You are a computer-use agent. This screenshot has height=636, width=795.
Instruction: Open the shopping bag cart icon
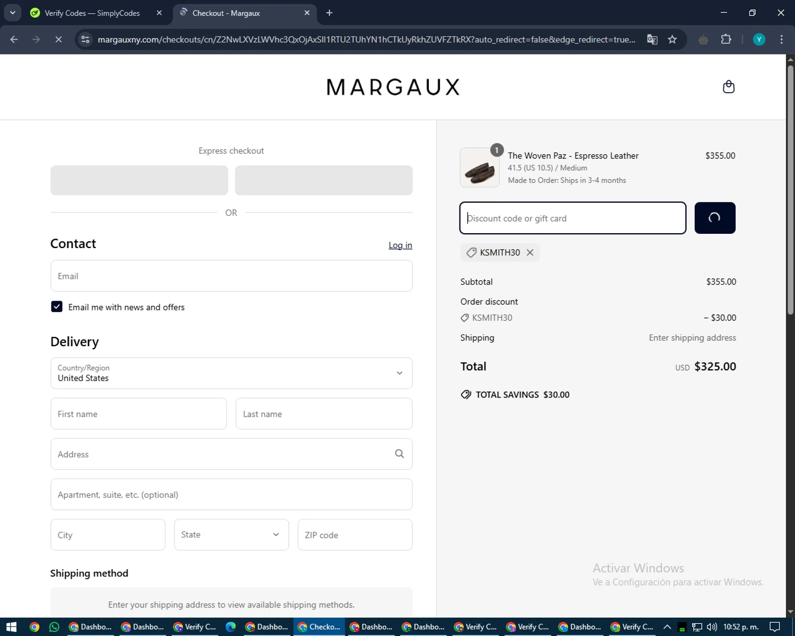pyautogui.click(x=729, y=86)
